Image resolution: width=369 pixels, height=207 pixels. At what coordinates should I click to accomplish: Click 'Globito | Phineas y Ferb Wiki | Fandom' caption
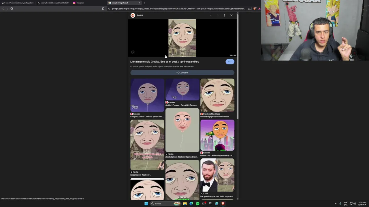[181, 105]
